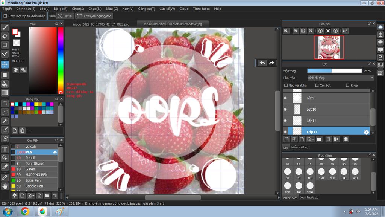The image size is (385, 217).
Task: Open settings gear for selected Lớp11 layer
Action: pos(366,132)
